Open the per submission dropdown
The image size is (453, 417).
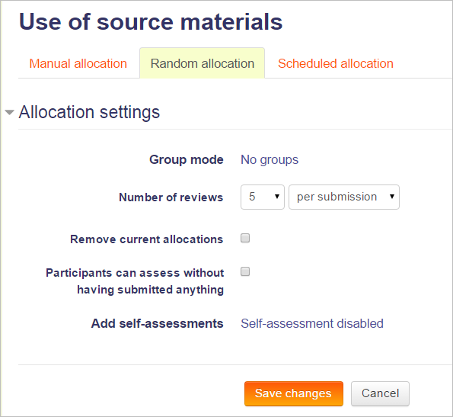pos(344,197)
